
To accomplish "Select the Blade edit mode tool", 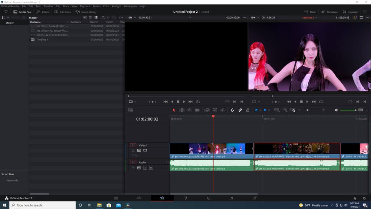I will (x=197, y=110).
